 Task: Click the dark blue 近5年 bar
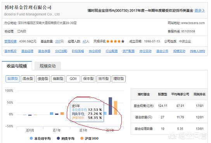pos(110,106)
